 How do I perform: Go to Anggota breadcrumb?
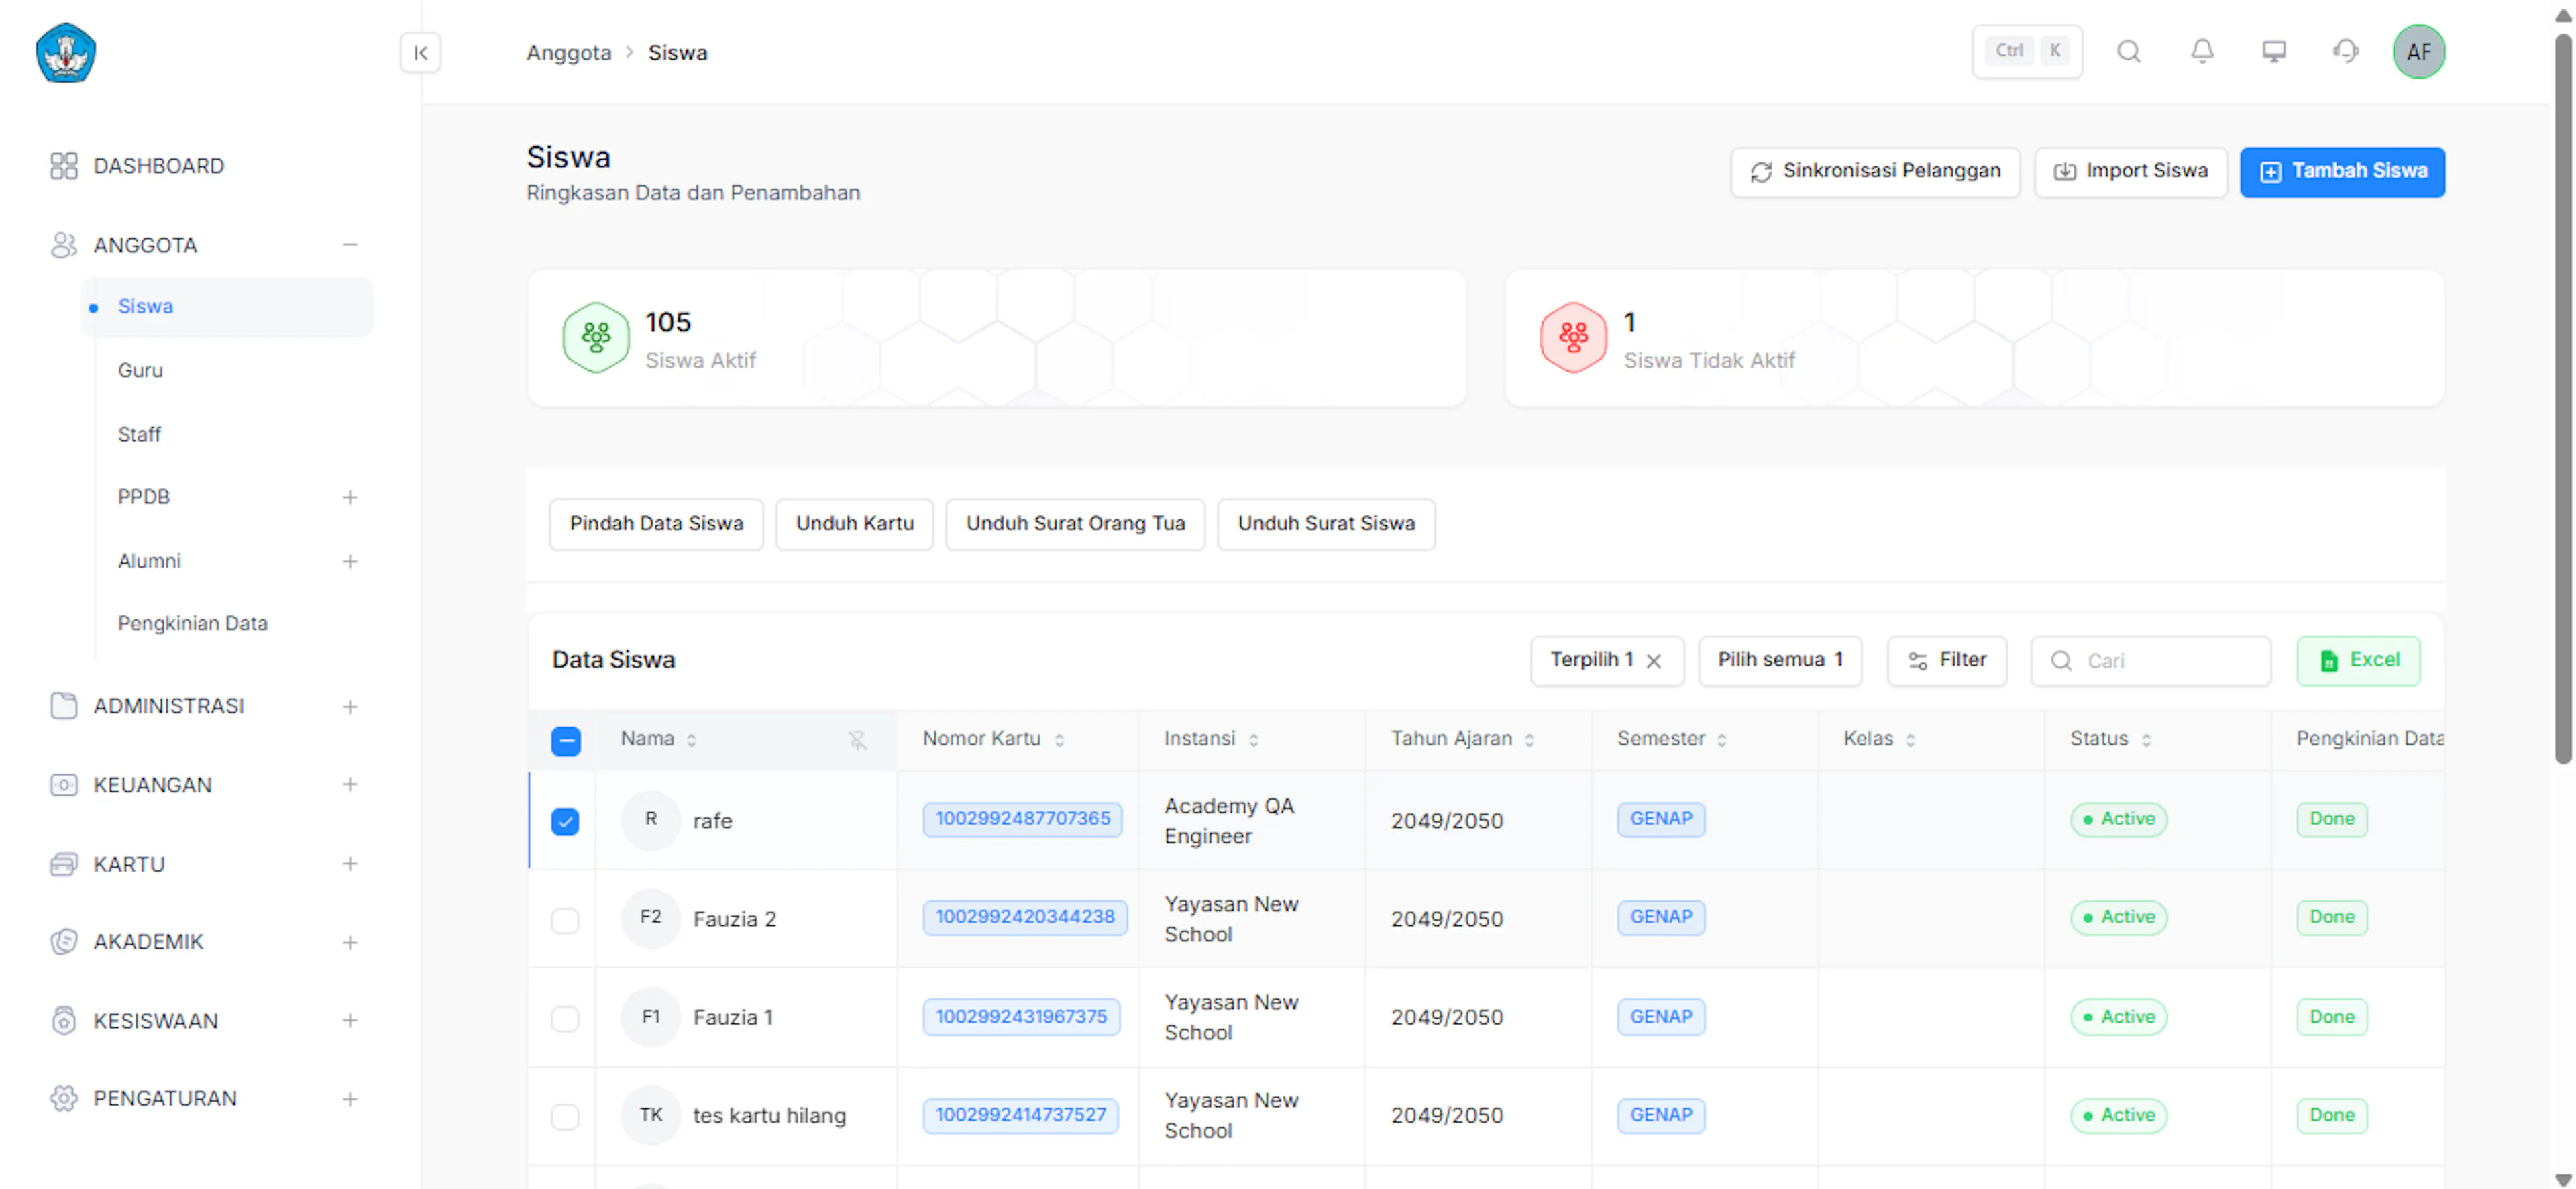pos(569,53)
